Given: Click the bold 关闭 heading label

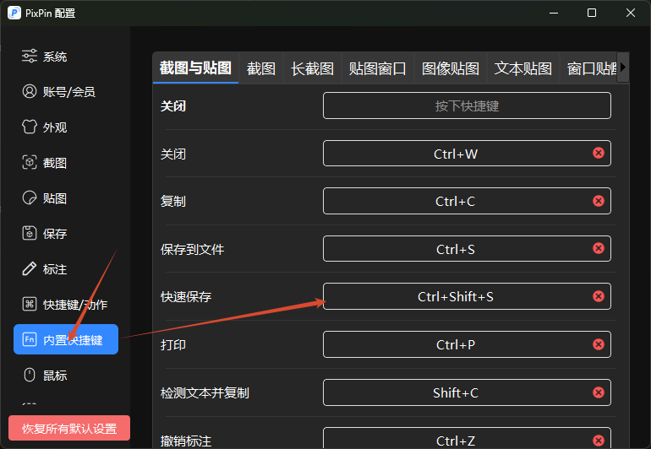Looking at the screenshot, I should coord(173,106).
